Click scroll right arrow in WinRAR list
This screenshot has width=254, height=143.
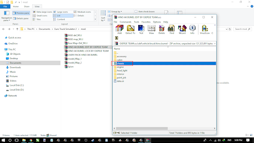pos(214,128)
